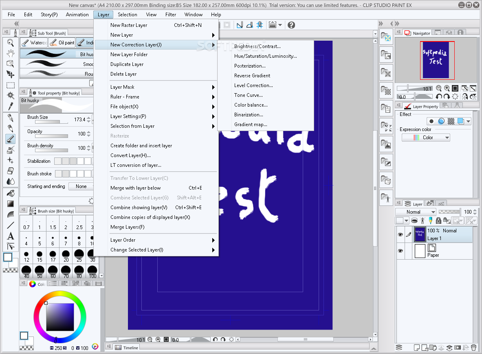This screenshot has height=354, width=482.
Task: Select the Hand move tool
Action: [x=11, y=53]
